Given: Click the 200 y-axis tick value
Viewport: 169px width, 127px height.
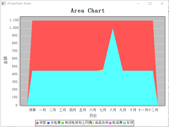Looking at the screenshot, I should (x=15, y=89).
